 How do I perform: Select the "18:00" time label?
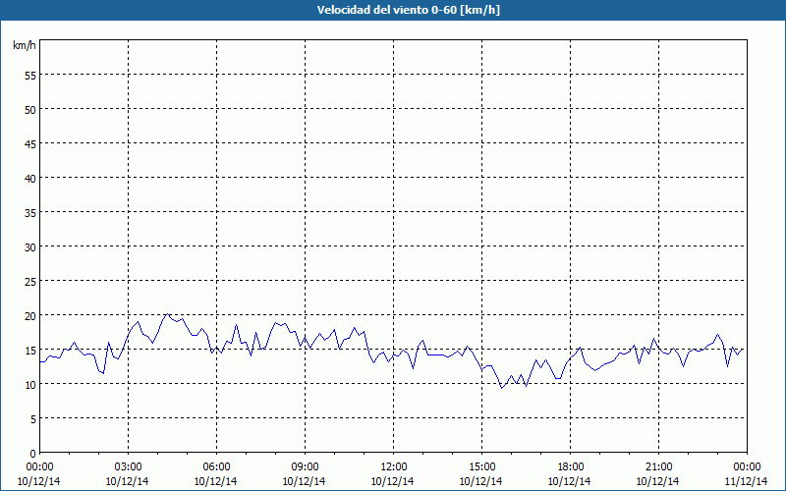[571, 467]
